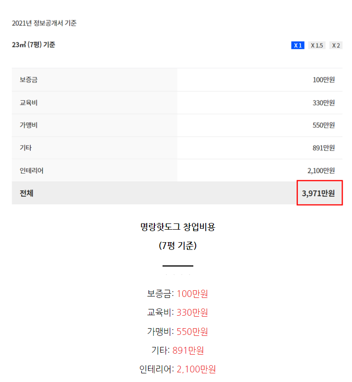
Task: Click the 교육비 row label in table
Action: tap(28, 103)
